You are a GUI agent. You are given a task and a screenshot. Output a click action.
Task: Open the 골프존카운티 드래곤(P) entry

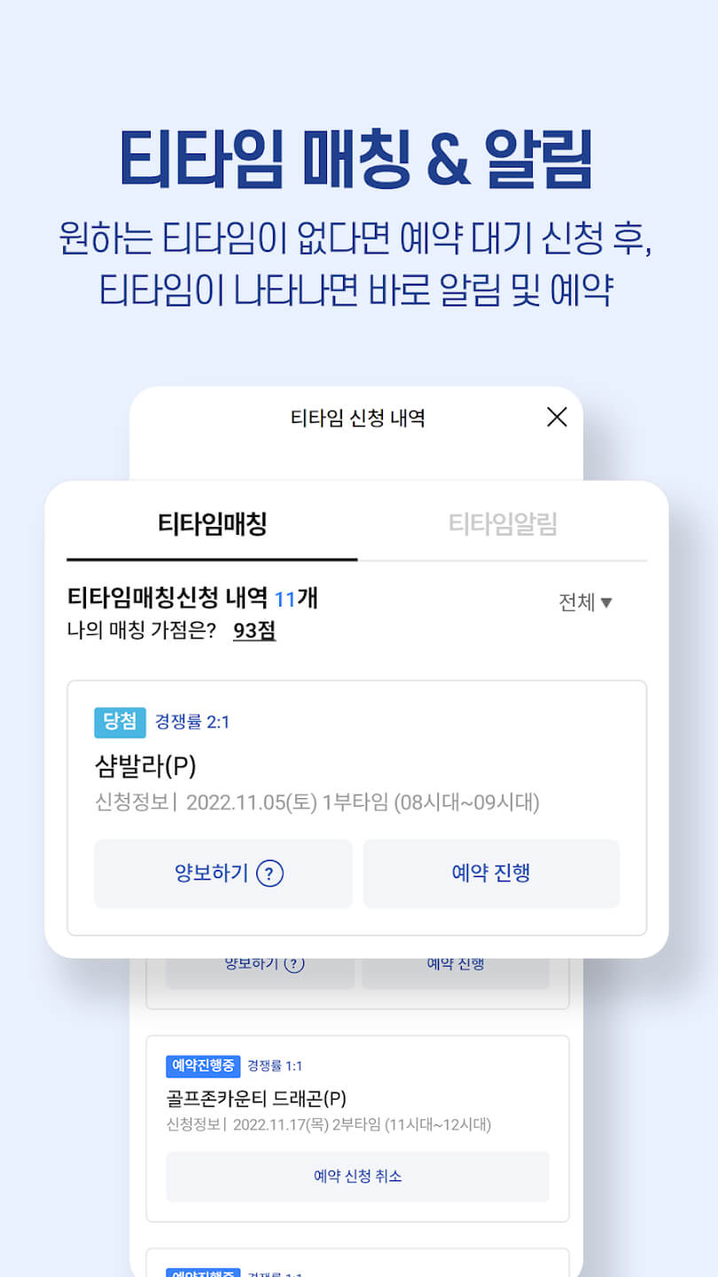256,1099
